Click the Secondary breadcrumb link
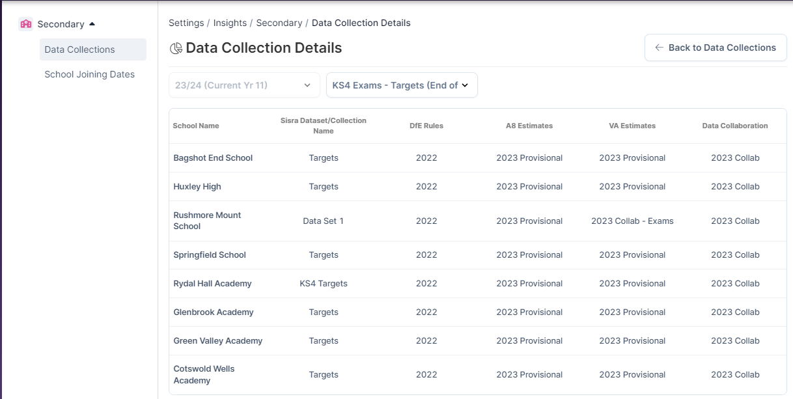Viewport: 793px width, 399px height. point(279,23)
